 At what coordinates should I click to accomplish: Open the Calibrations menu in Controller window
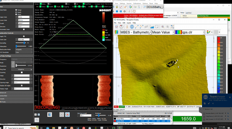(x=137, y=3)
